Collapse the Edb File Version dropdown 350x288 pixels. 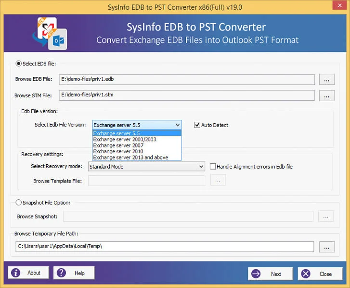(x=178, y=125)
